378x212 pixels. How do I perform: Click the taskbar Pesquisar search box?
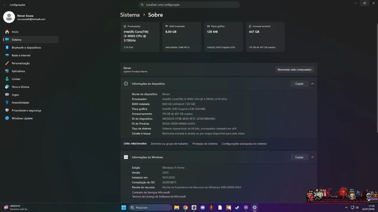(150, 208)
